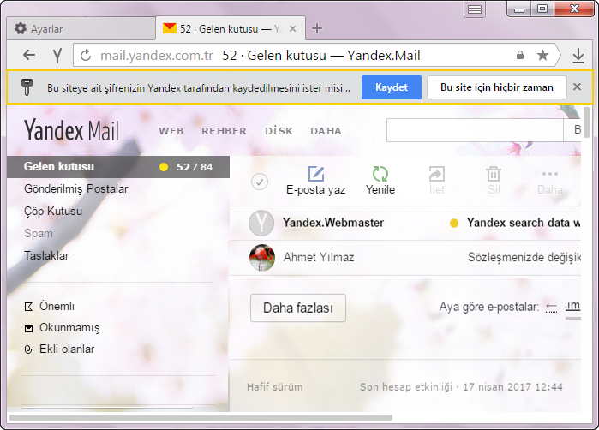The width and height of the screenshot is (599, 430).
Task: Filter by Ekli olanlar
Action: point(67,349)
